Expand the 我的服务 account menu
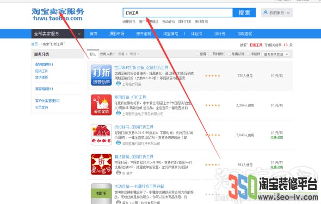The width and height of the screenshot is (321, 204). (x=277, y=12)
